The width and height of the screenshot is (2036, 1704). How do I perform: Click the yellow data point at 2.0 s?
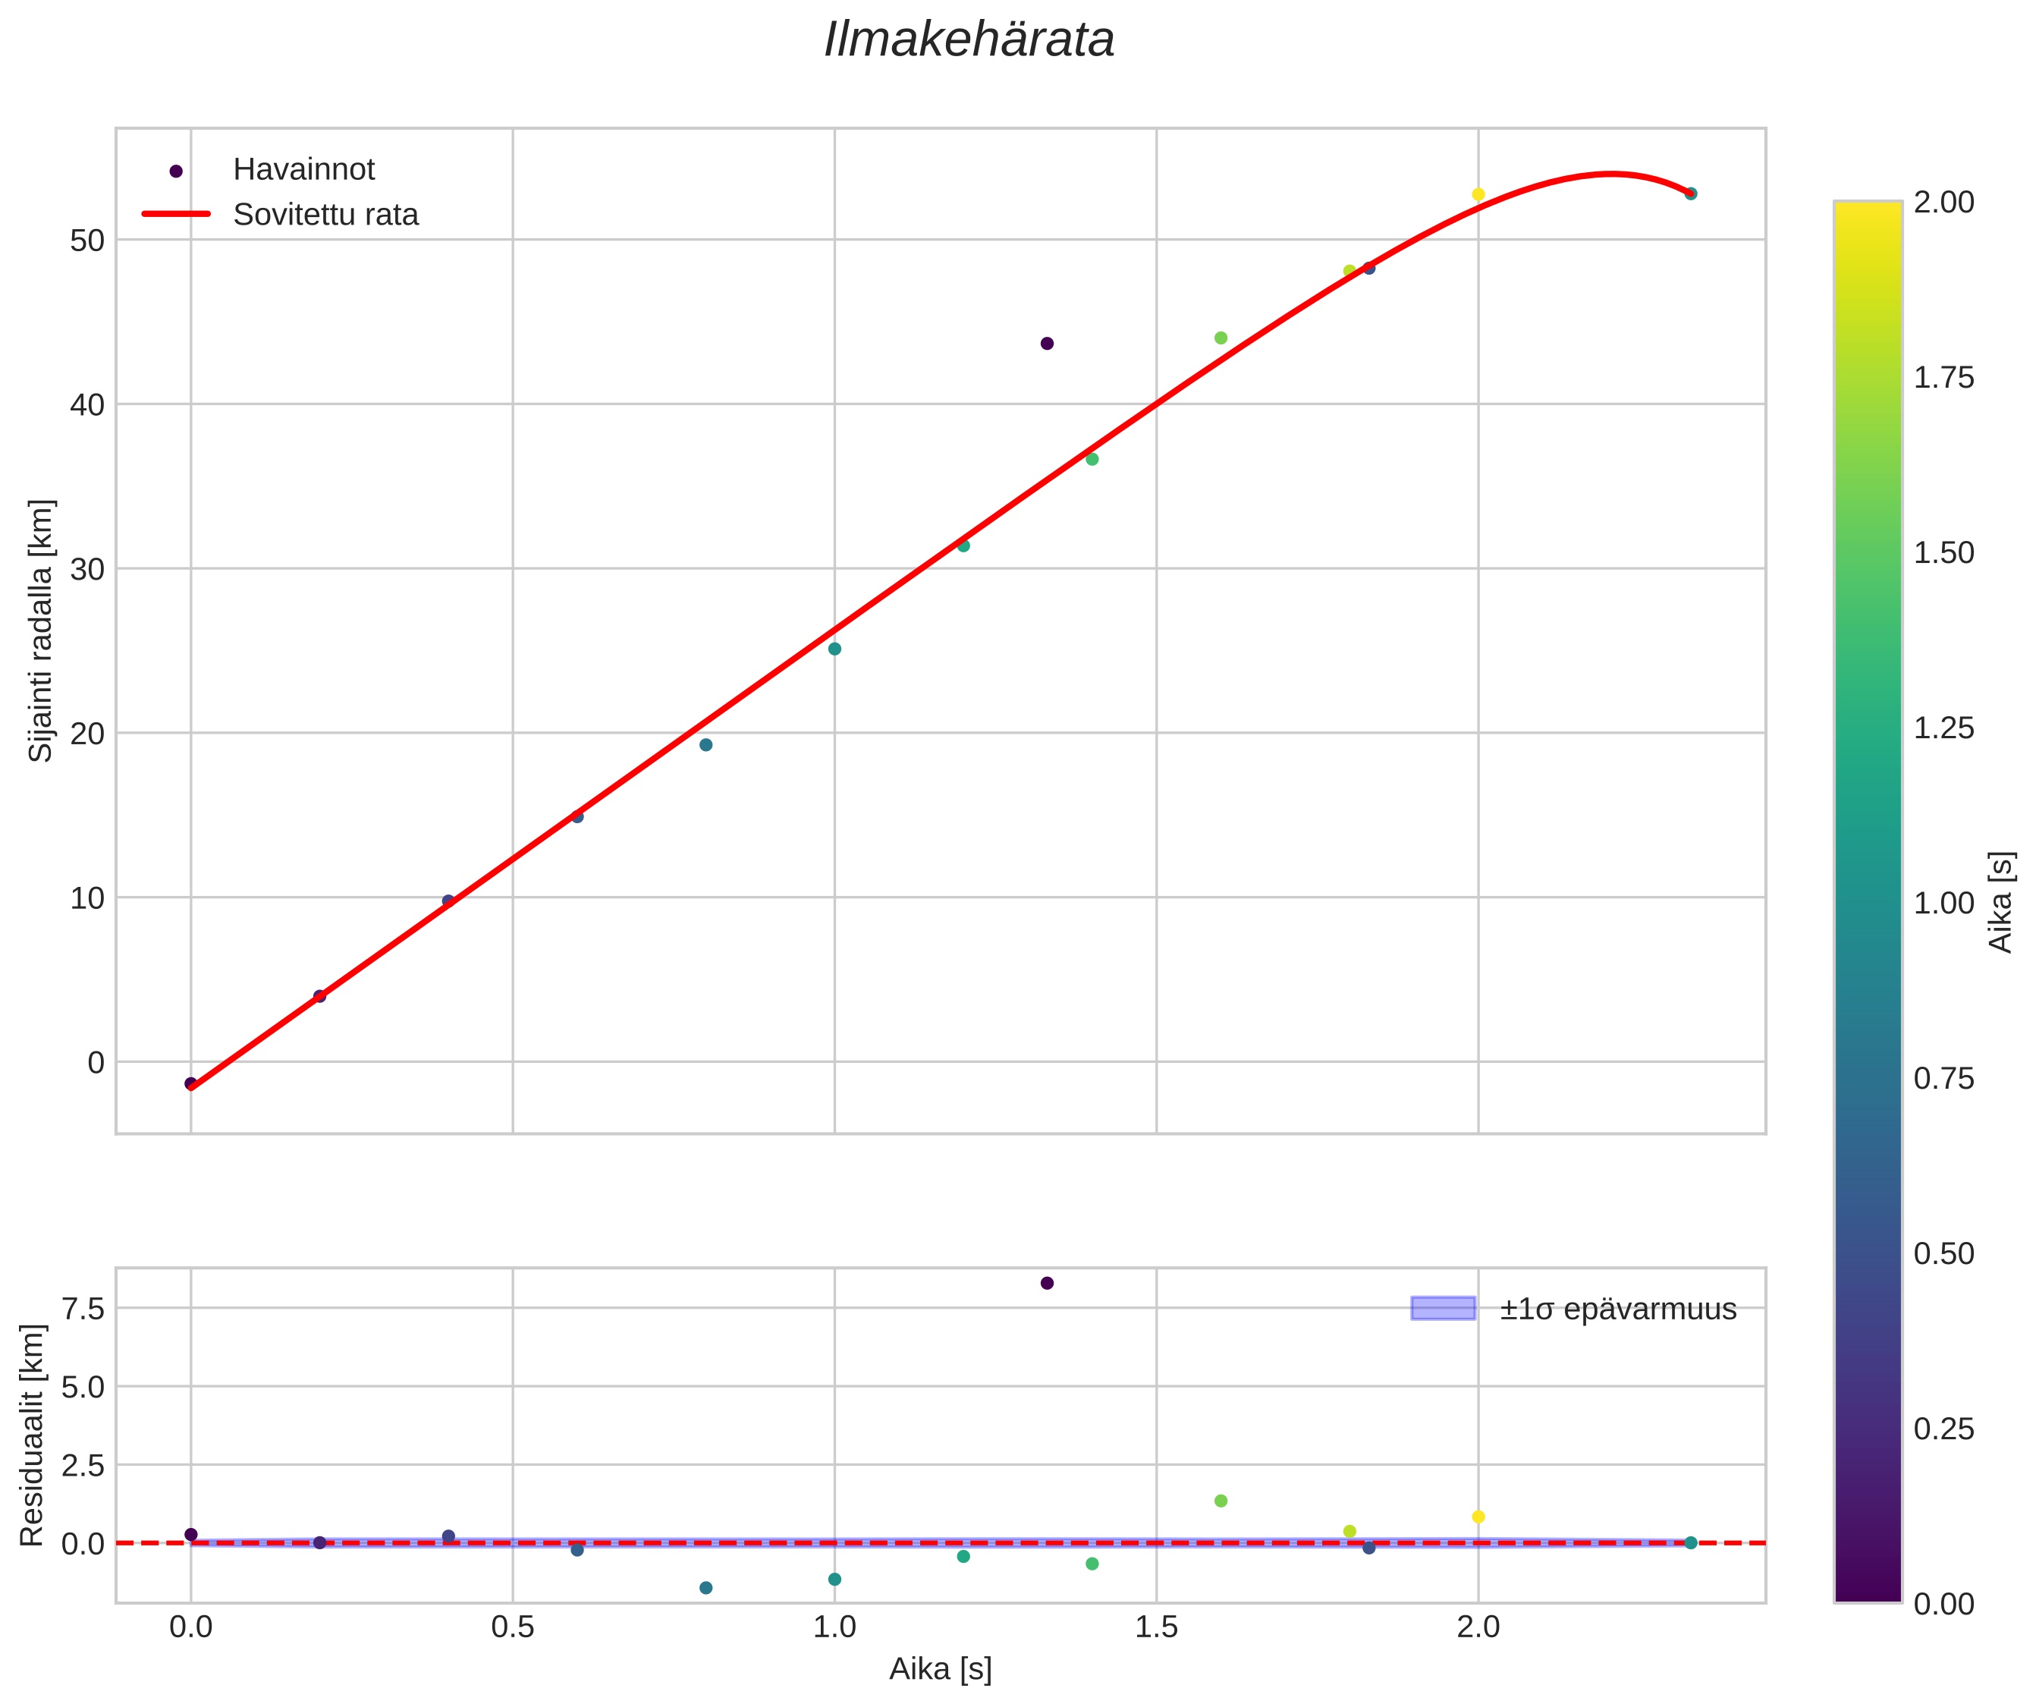click(x=1478, y=194)
